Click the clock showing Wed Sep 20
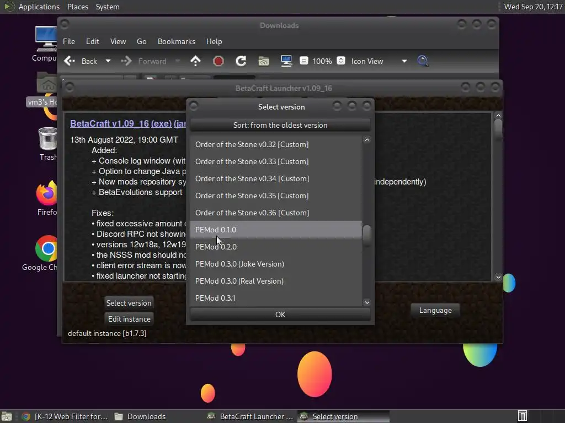 (x=534, y=7)
